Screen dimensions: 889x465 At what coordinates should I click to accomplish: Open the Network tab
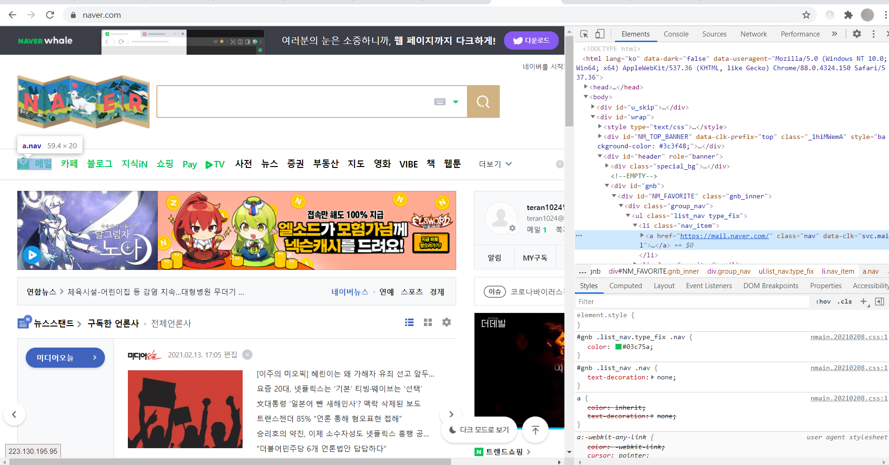click(754, 34)
